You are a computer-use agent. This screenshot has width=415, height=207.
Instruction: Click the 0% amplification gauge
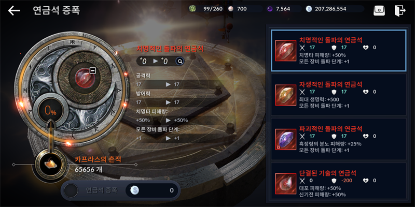point(50,112)
